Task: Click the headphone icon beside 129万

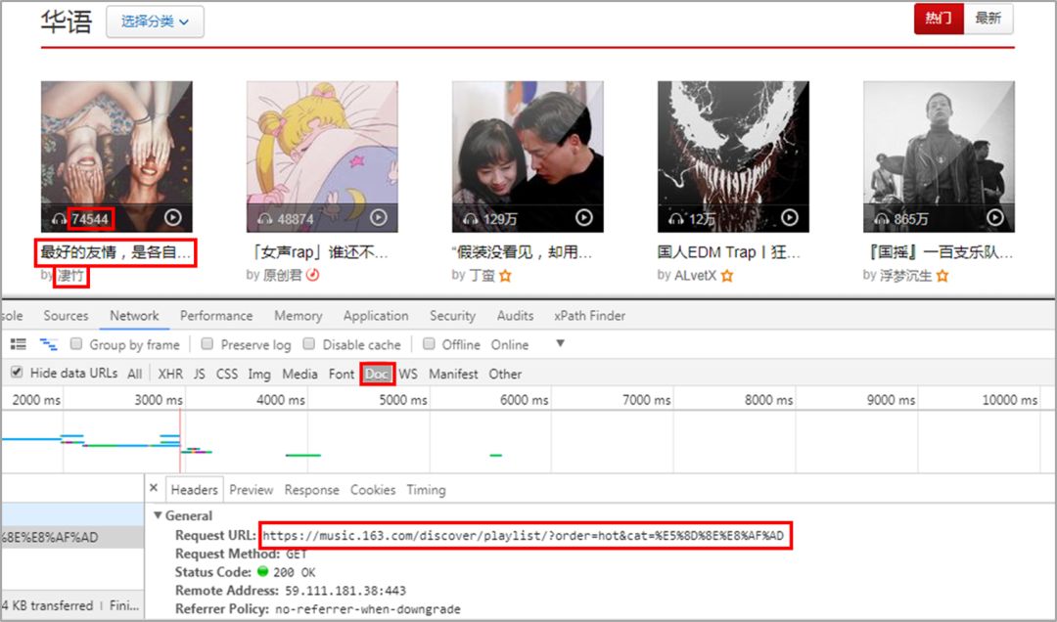Action: [x=471, y=219]
